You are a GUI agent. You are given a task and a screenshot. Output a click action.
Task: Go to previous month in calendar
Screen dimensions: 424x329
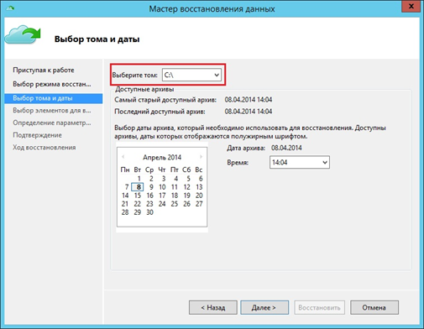[x=123, y=157]
